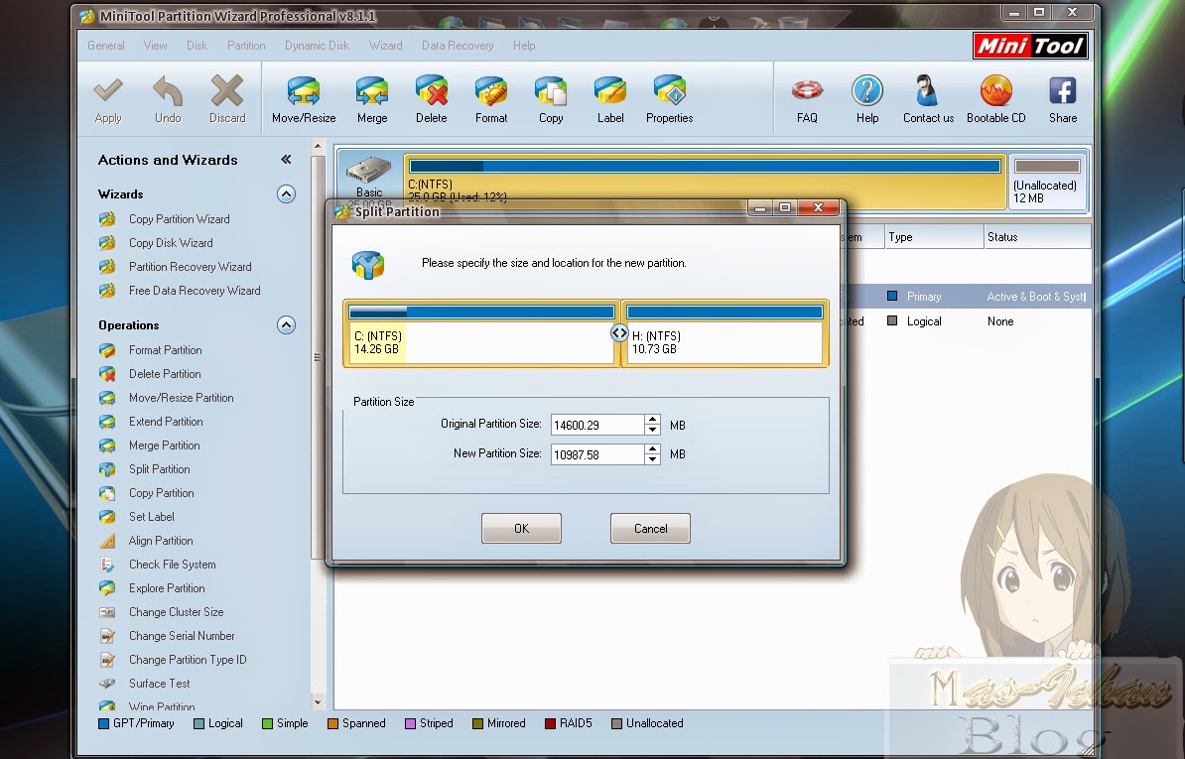Collapse the Operations section
The image size is (1185, 759).
coord(286,324)
